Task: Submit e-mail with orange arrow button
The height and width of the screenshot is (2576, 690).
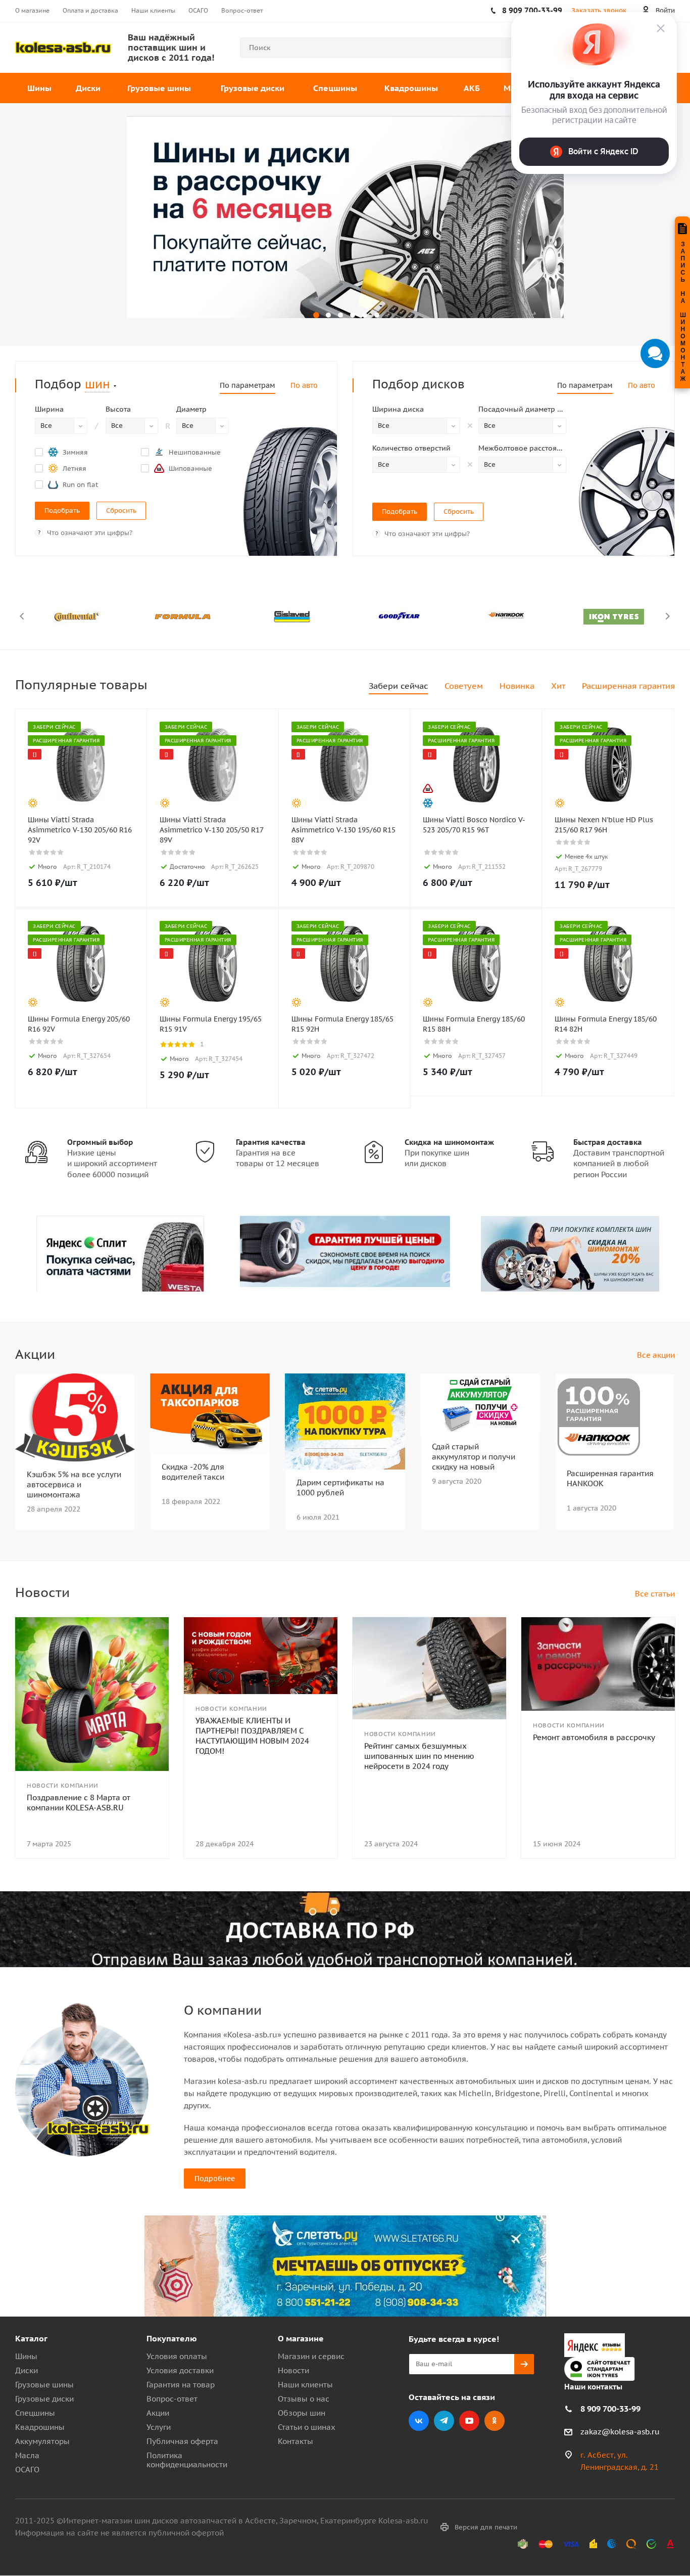Action: 524,2364
